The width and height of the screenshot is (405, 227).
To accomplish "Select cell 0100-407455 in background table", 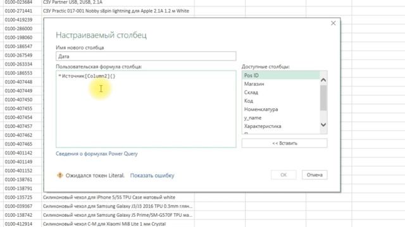I will pos(22,108).
